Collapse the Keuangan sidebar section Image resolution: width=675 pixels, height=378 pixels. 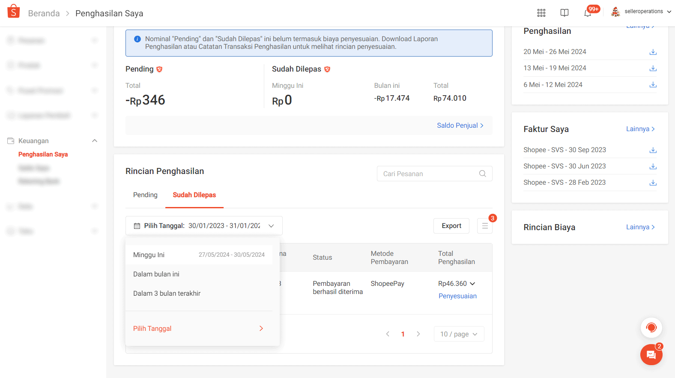tap(95, 141)
